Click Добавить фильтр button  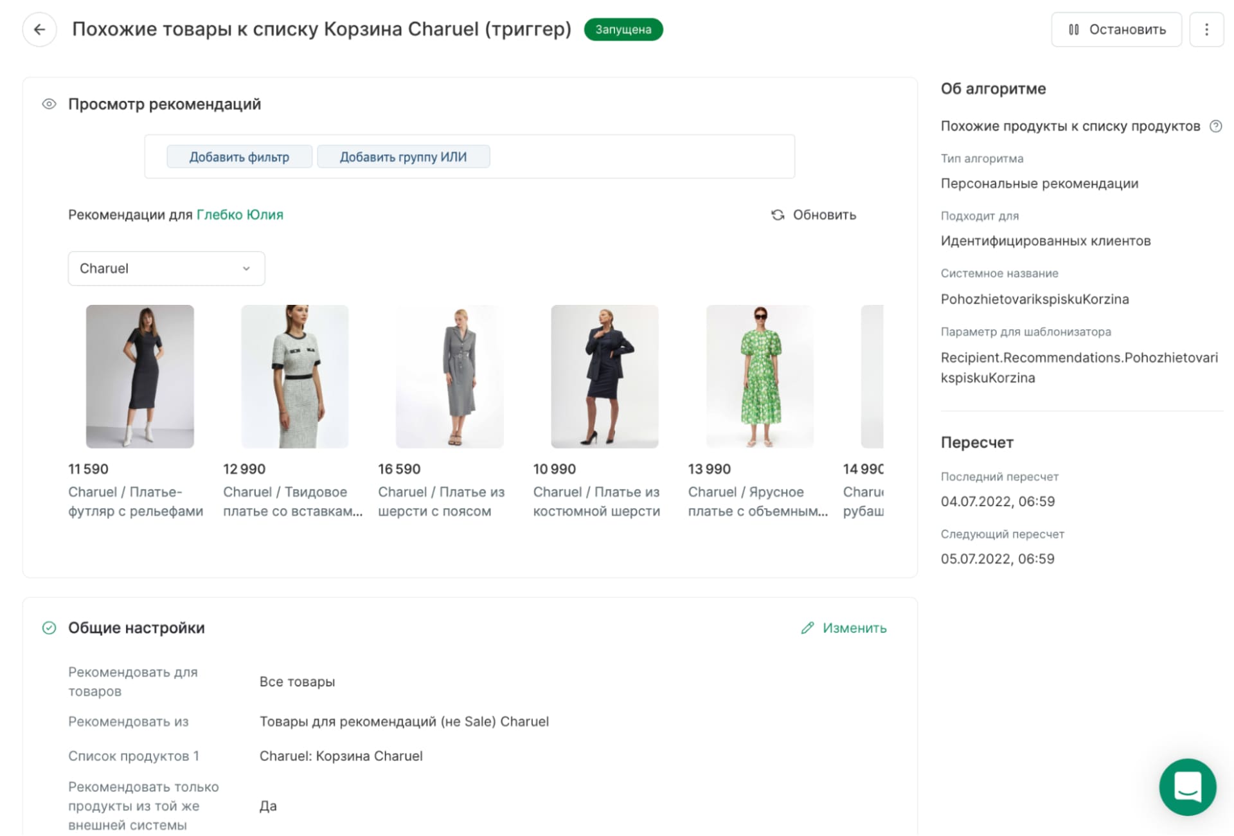coord(239,157)
